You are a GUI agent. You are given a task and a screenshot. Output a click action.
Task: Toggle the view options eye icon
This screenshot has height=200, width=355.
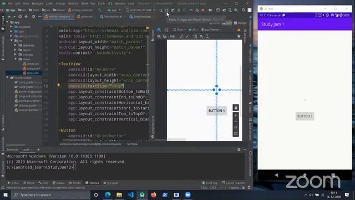(x=159, y=36)
